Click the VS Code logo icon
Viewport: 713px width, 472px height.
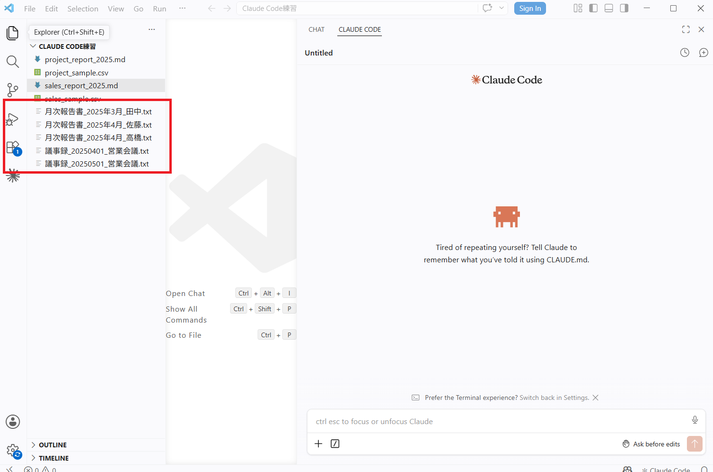(x=9, y=8)
